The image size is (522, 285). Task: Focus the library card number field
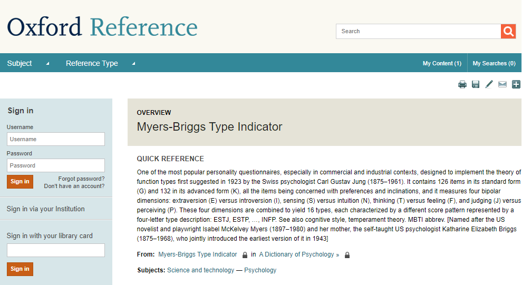coord(56,250)
